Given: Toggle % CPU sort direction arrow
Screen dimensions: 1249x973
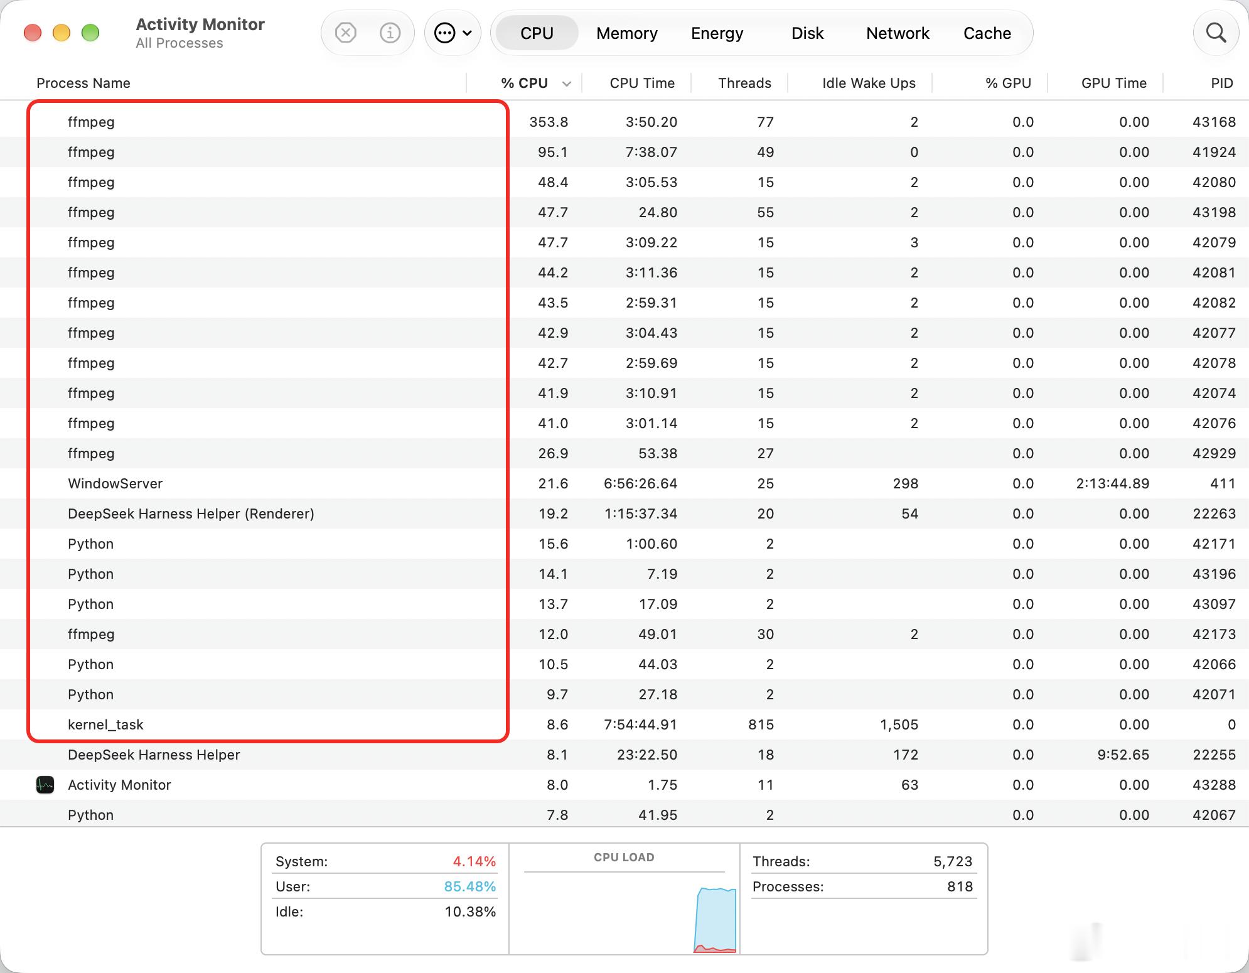Looking at the screenshot, I should (x=567, y=83).
